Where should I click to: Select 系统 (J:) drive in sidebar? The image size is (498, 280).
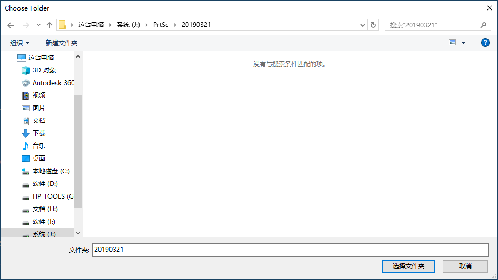(x=44, y=234)
